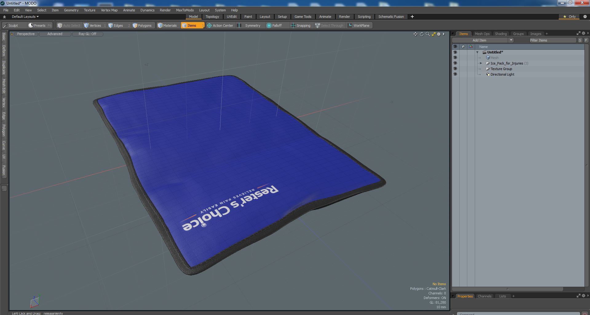
Task: Toggle visibility of the Untitled scene
Action: coord(455,52)
